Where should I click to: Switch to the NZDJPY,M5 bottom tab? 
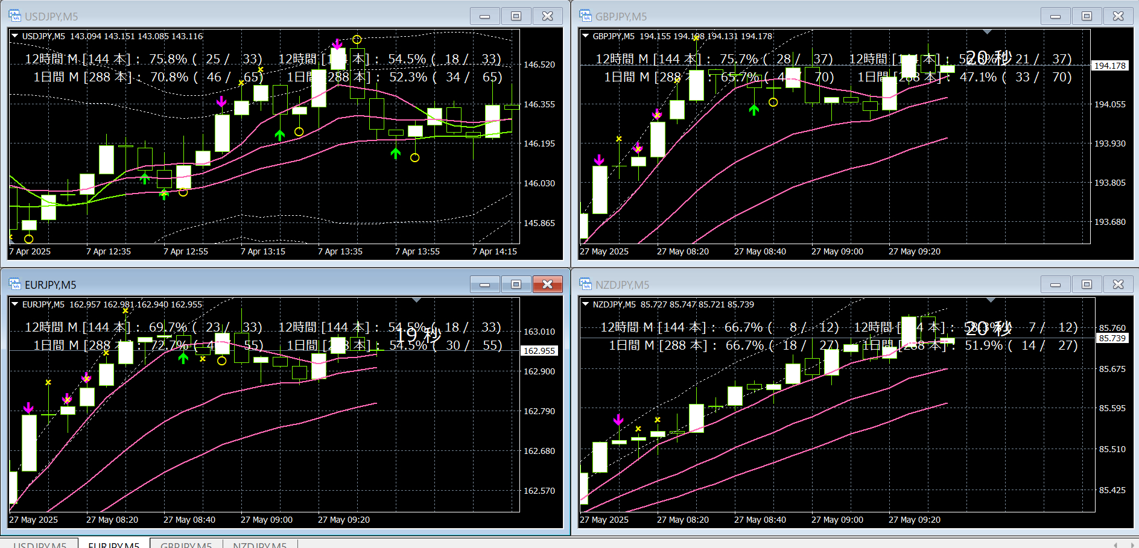260,544
